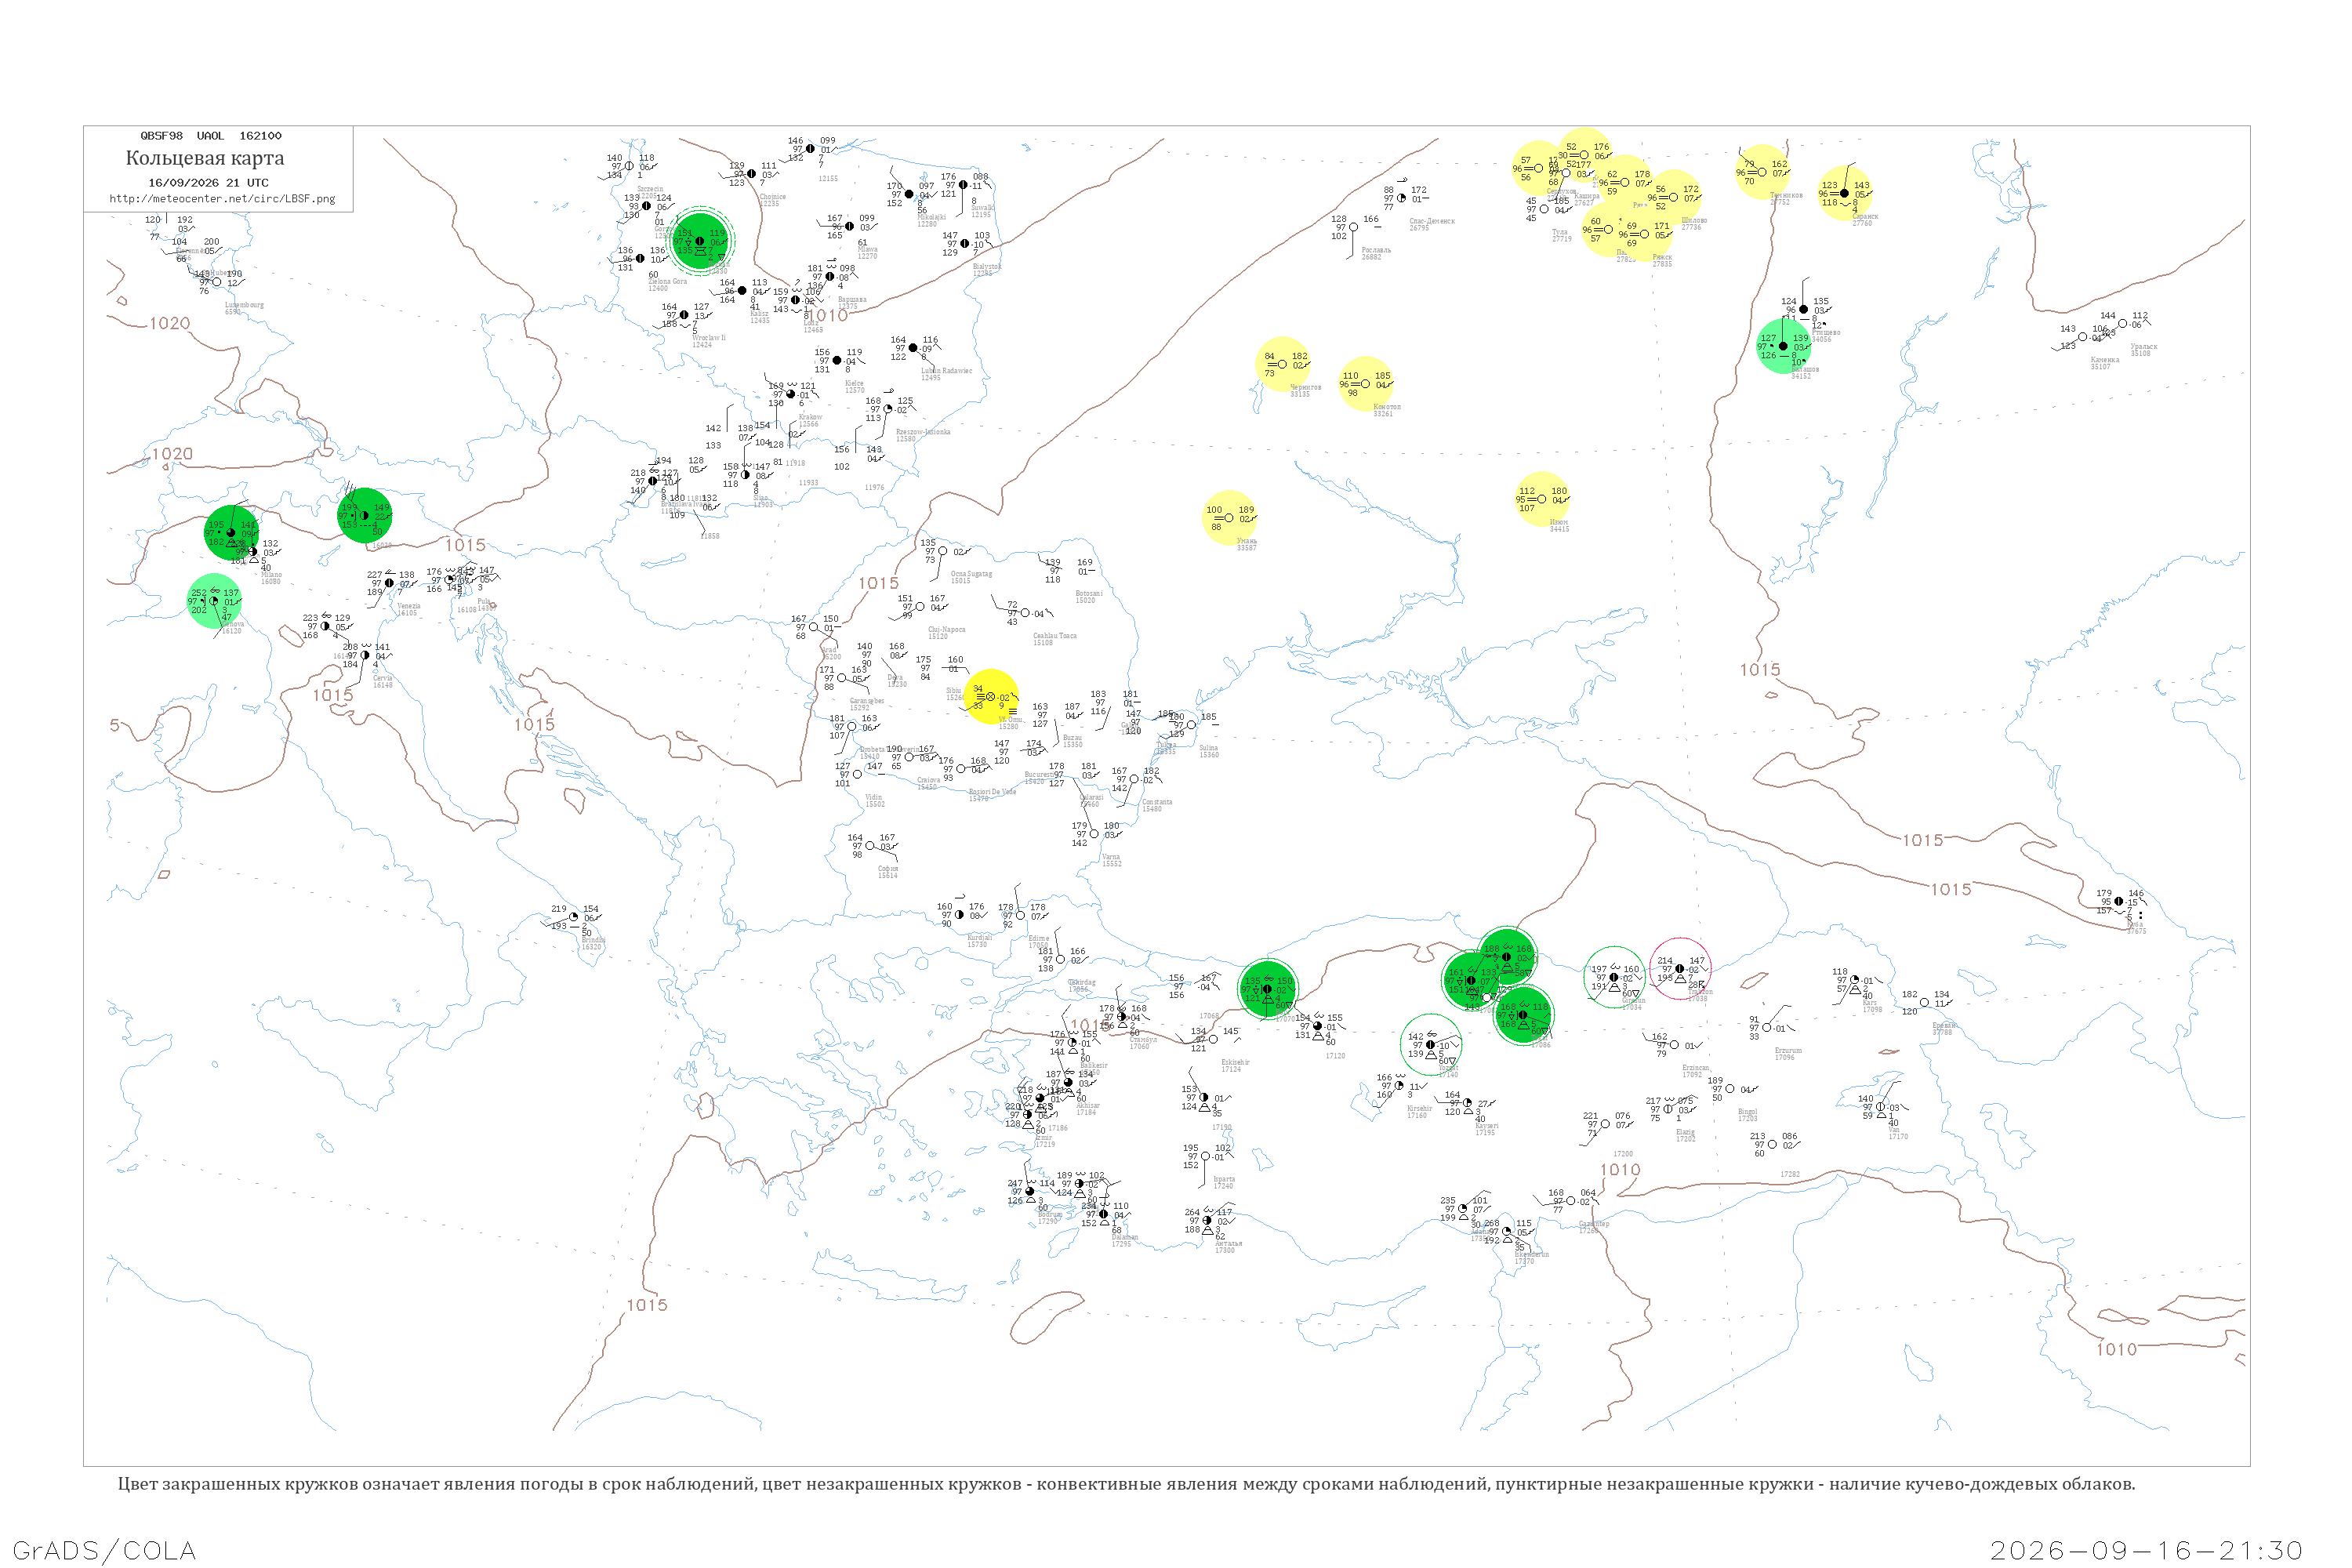This screenshot has width=2352, height=1568.
Task: Click the green circle outline at Giresun
Action: pyautogui.click(x=1615, y=977)
